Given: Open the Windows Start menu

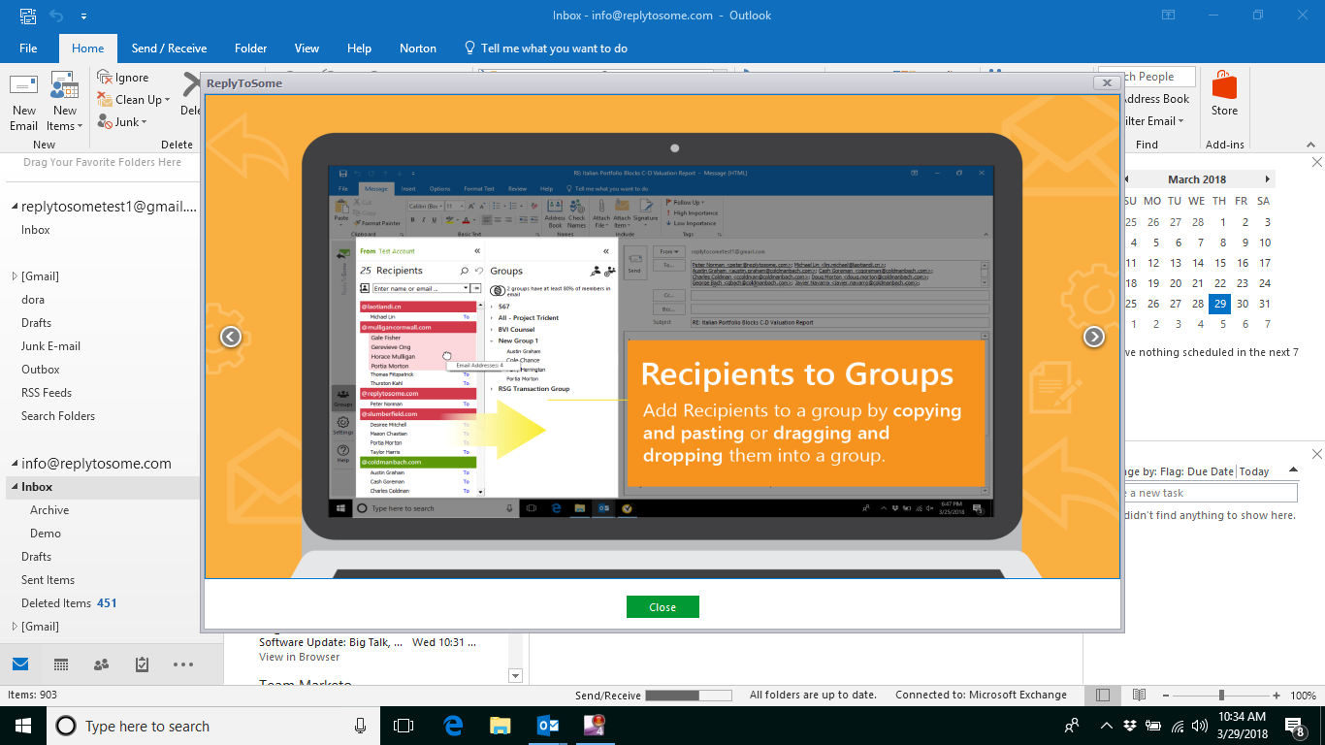Looking at the screenshot, I should tap(22, 726).
